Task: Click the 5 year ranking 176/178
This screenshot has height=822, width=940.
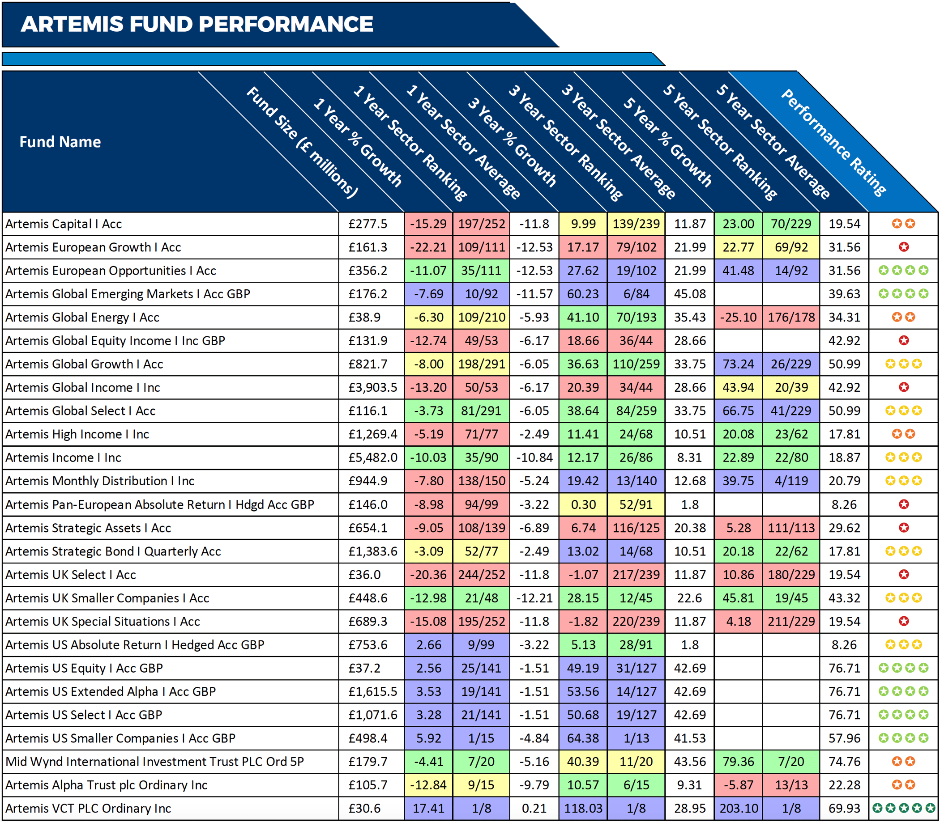Action: pyautogui.click(x=791, y=318)
